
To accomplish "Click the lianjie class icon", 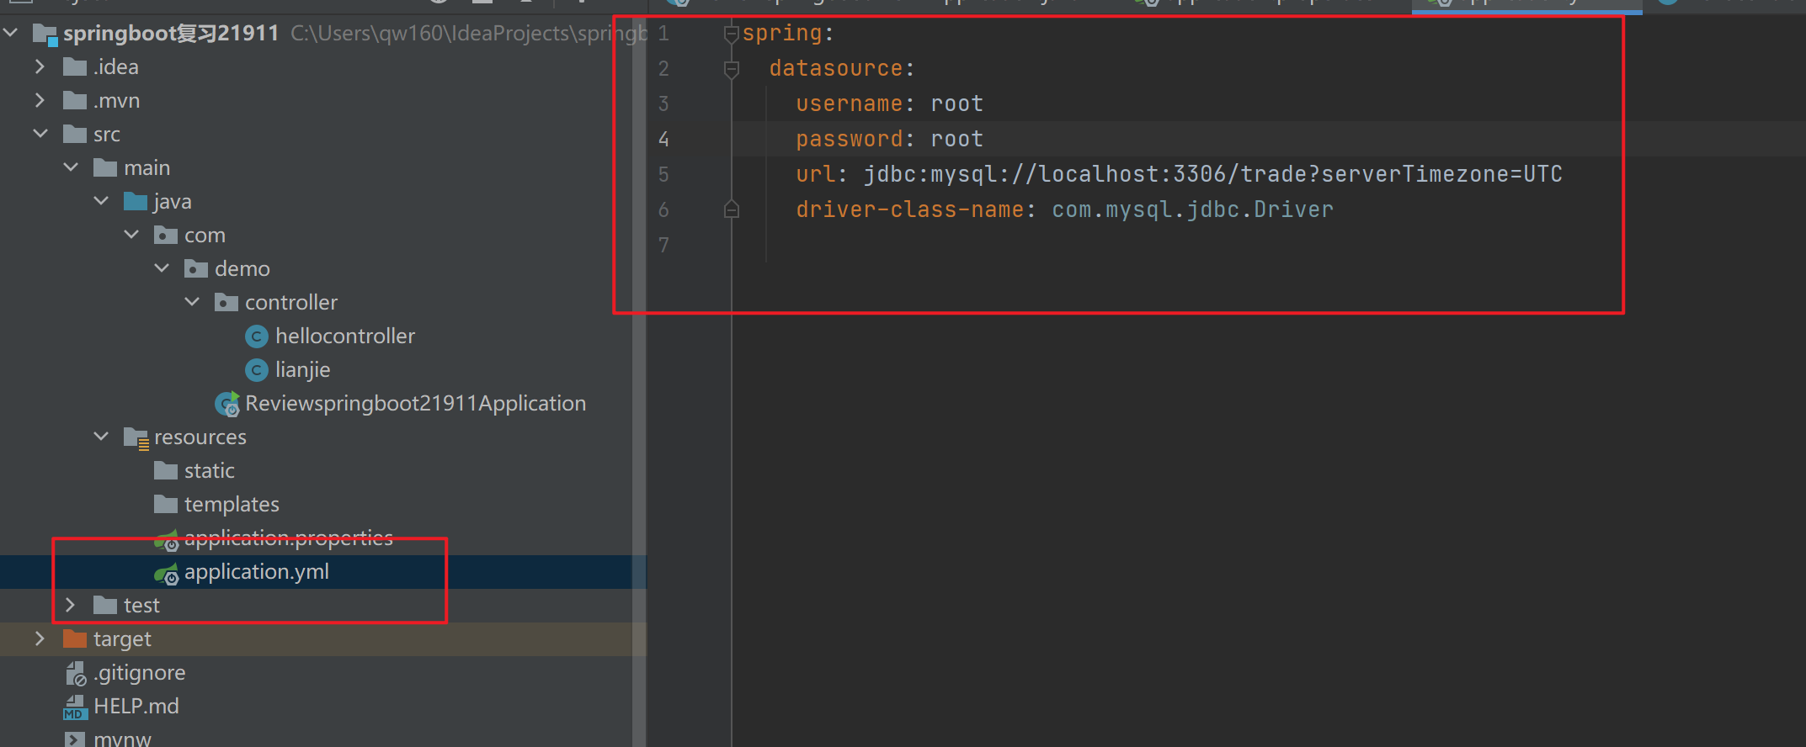I will point(257,370).
